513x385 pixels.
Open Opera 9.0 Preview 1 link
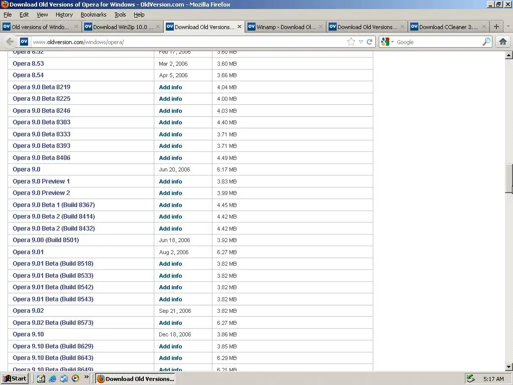click(41, 181)
